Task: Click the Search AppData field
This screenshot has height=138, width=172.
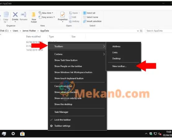Action: 159,31
